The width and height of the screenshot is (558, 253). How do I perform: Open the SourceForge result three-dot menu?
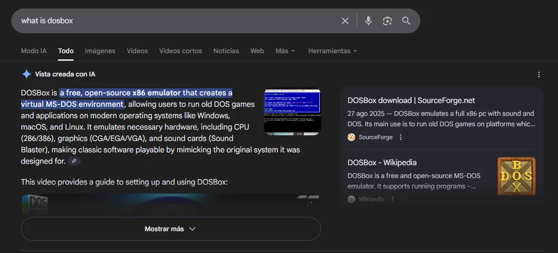pos(401,137)
